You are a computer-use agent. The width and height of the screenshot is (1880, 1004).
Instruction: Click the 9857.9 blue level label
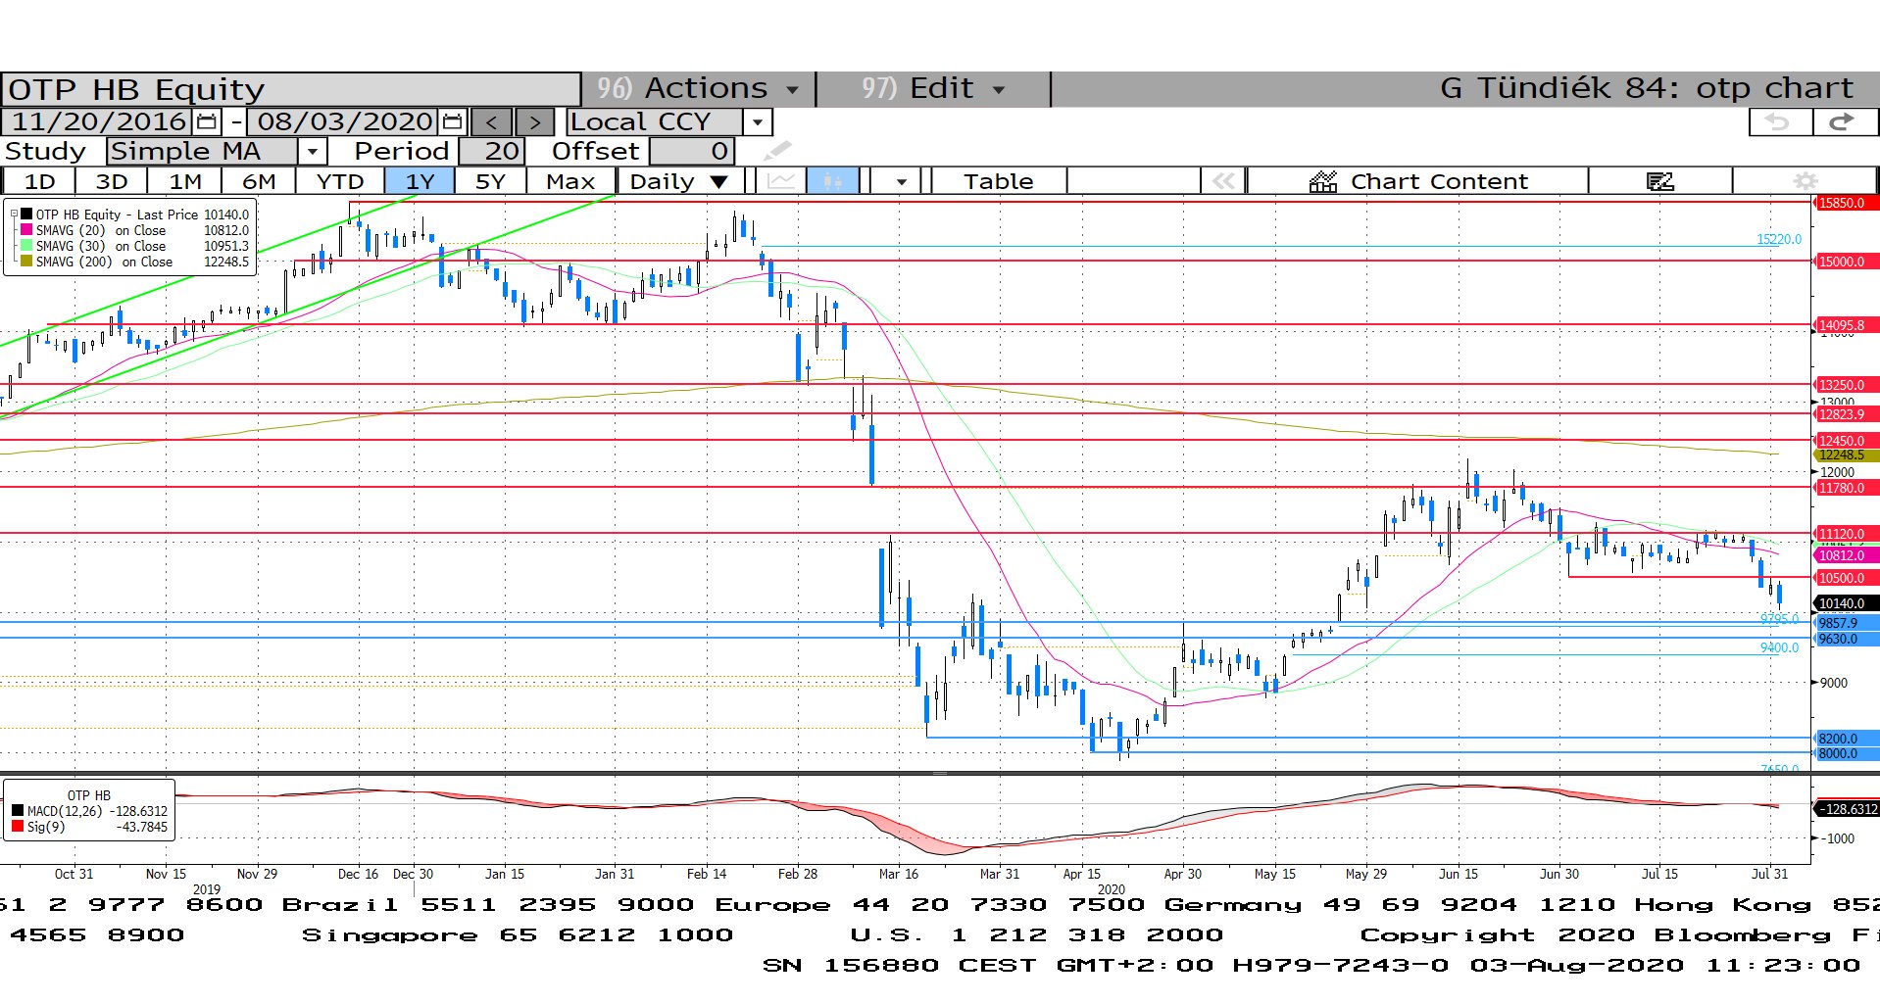tap(1847, 623)
